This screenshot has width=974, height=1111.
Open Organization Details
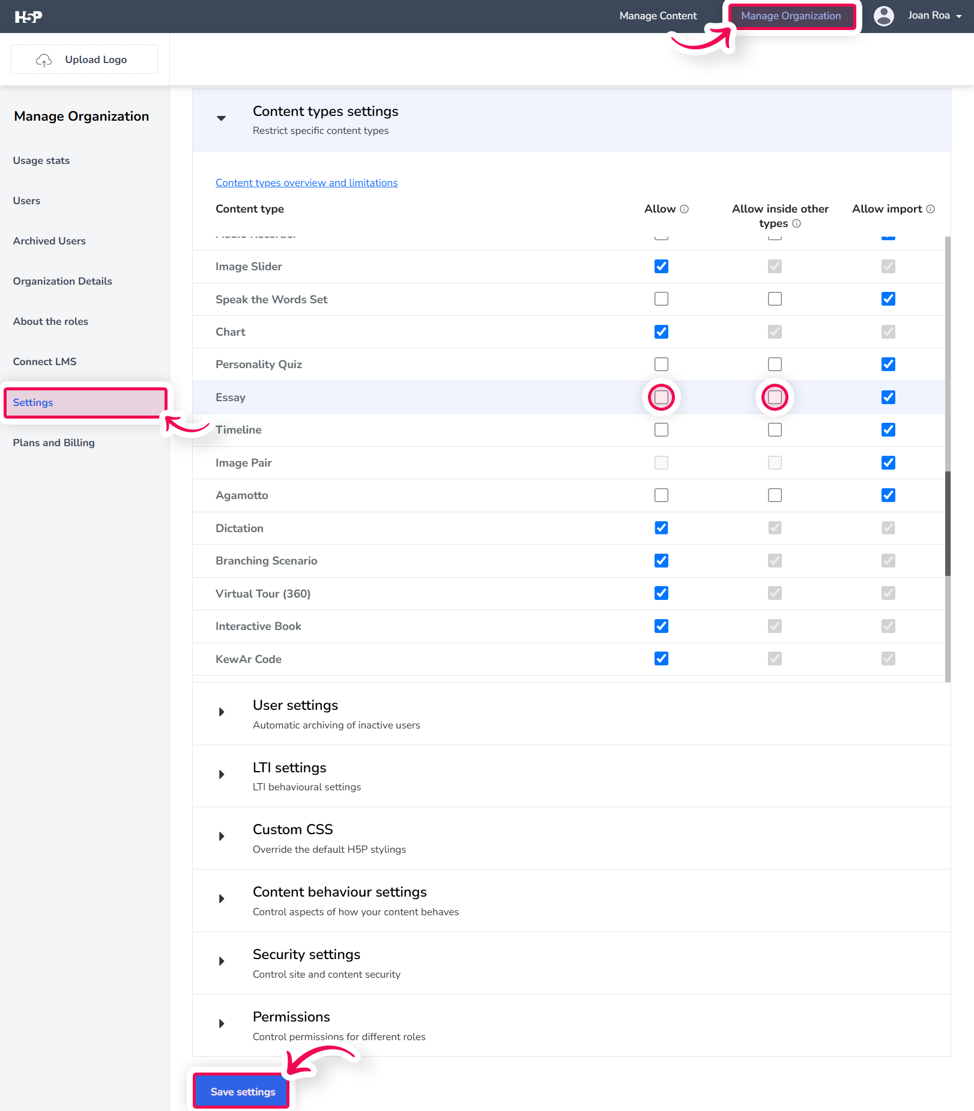62,281
